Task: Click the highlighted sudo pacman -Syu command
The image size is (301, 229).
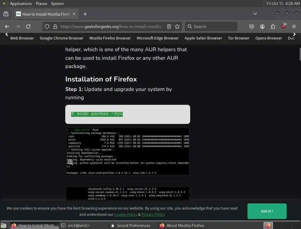Action: click(97, 114)
